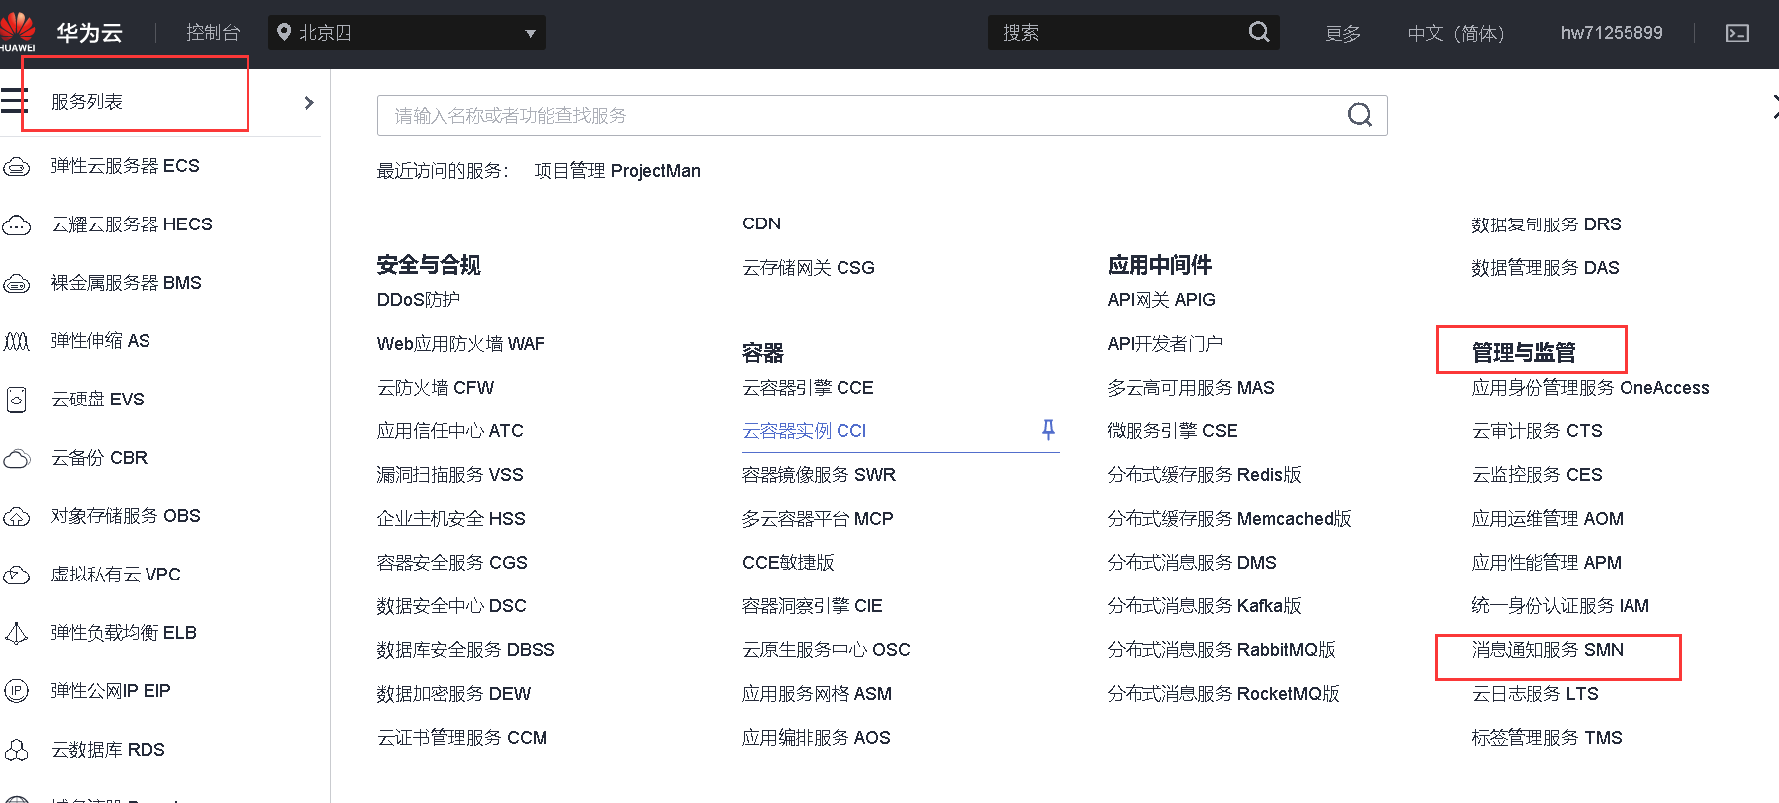Open 应用编排服务 AOS
Image resolution: width=1779 pixels, height=803 pixels.
(x=816, y=738)
